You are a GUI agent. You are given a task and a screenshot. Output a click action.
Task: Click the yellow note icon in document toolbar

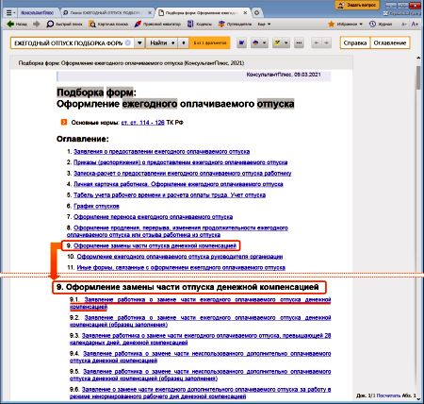[277, 42]
